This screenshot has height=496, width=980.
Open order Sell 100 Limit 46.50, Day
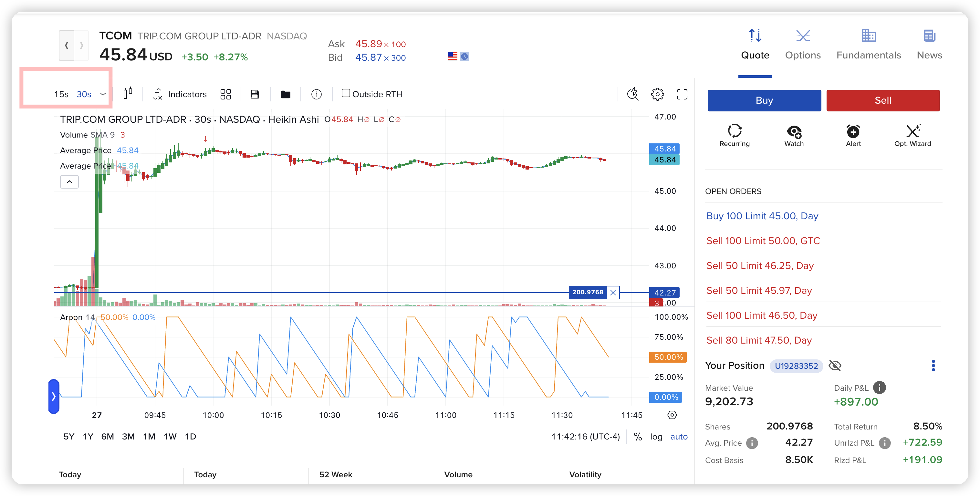(762, 315)
